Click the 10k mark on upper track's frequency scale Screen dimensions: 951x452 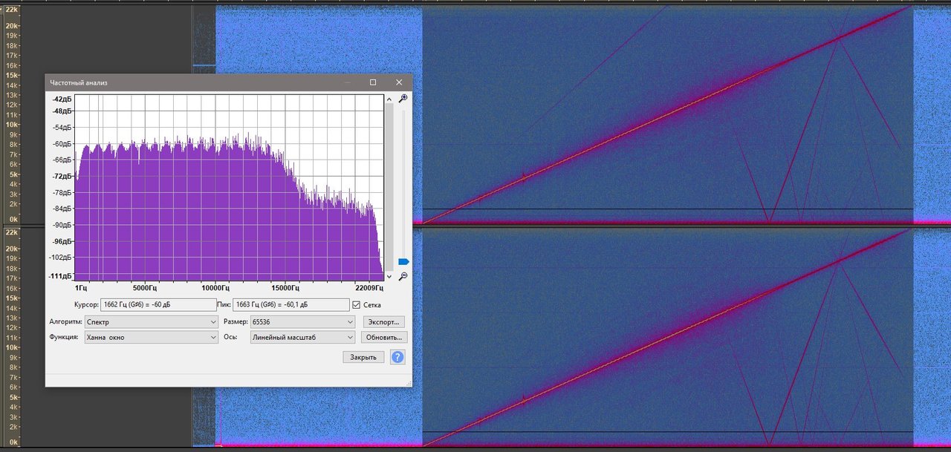pyautogui.click(x=12, y=125)
